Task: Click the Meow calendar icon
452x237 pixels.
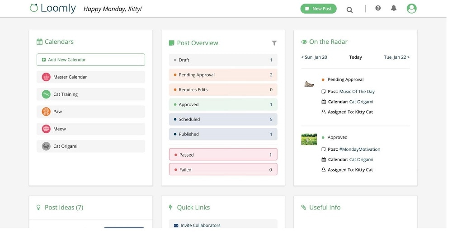Action: pos(46,129)
